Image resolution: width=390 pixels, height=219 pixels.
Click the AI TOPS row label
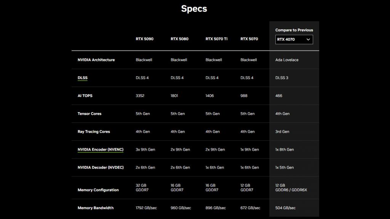(85, 95)
